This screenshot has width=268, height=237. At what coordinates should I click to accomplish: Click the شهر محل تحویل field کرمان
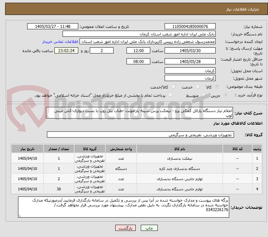pyautogui.click(x=190, y=78)
